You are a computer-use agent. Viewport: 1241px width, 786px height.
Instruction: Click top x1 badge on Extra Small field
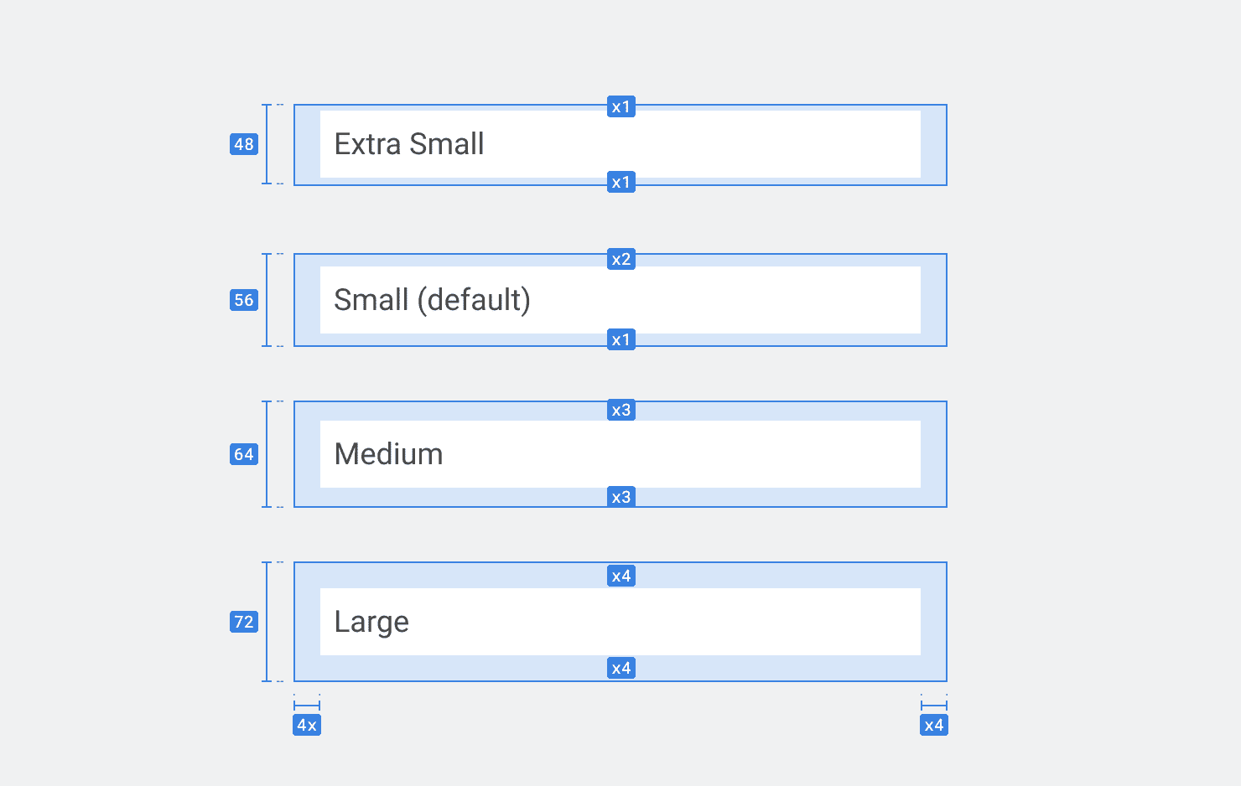pos(621,107)
